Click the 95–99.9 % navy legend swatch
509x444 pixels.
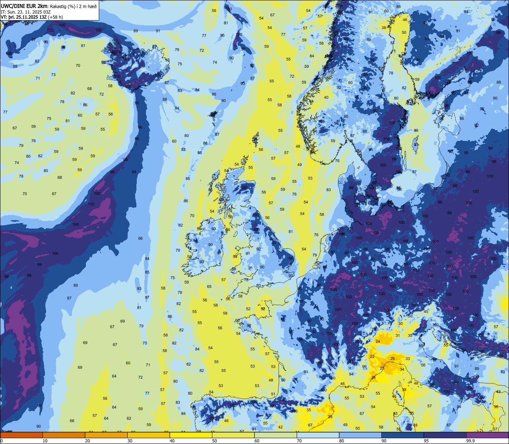[x=445, y=435]
